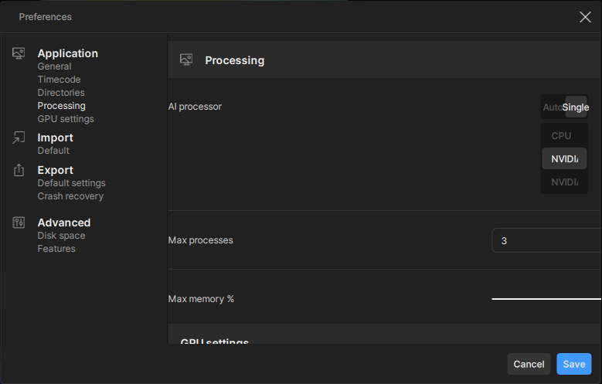The height and width of the screenshot is (384, 602).
Task: Open Directories preferences
Action: [61, 93]
